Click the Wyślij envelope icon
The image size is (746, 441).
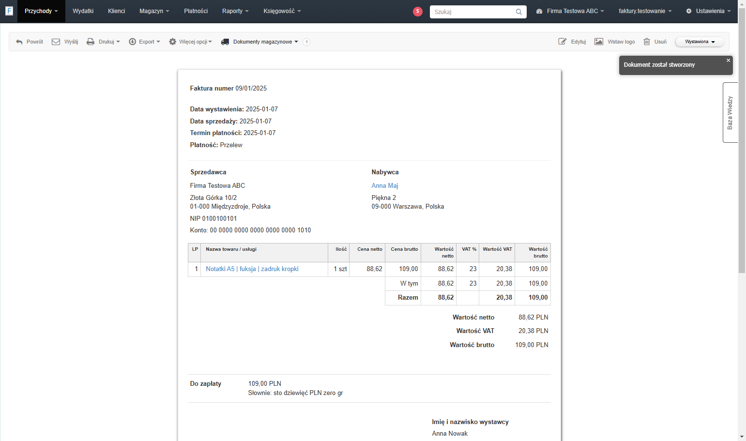pos(56,42)
